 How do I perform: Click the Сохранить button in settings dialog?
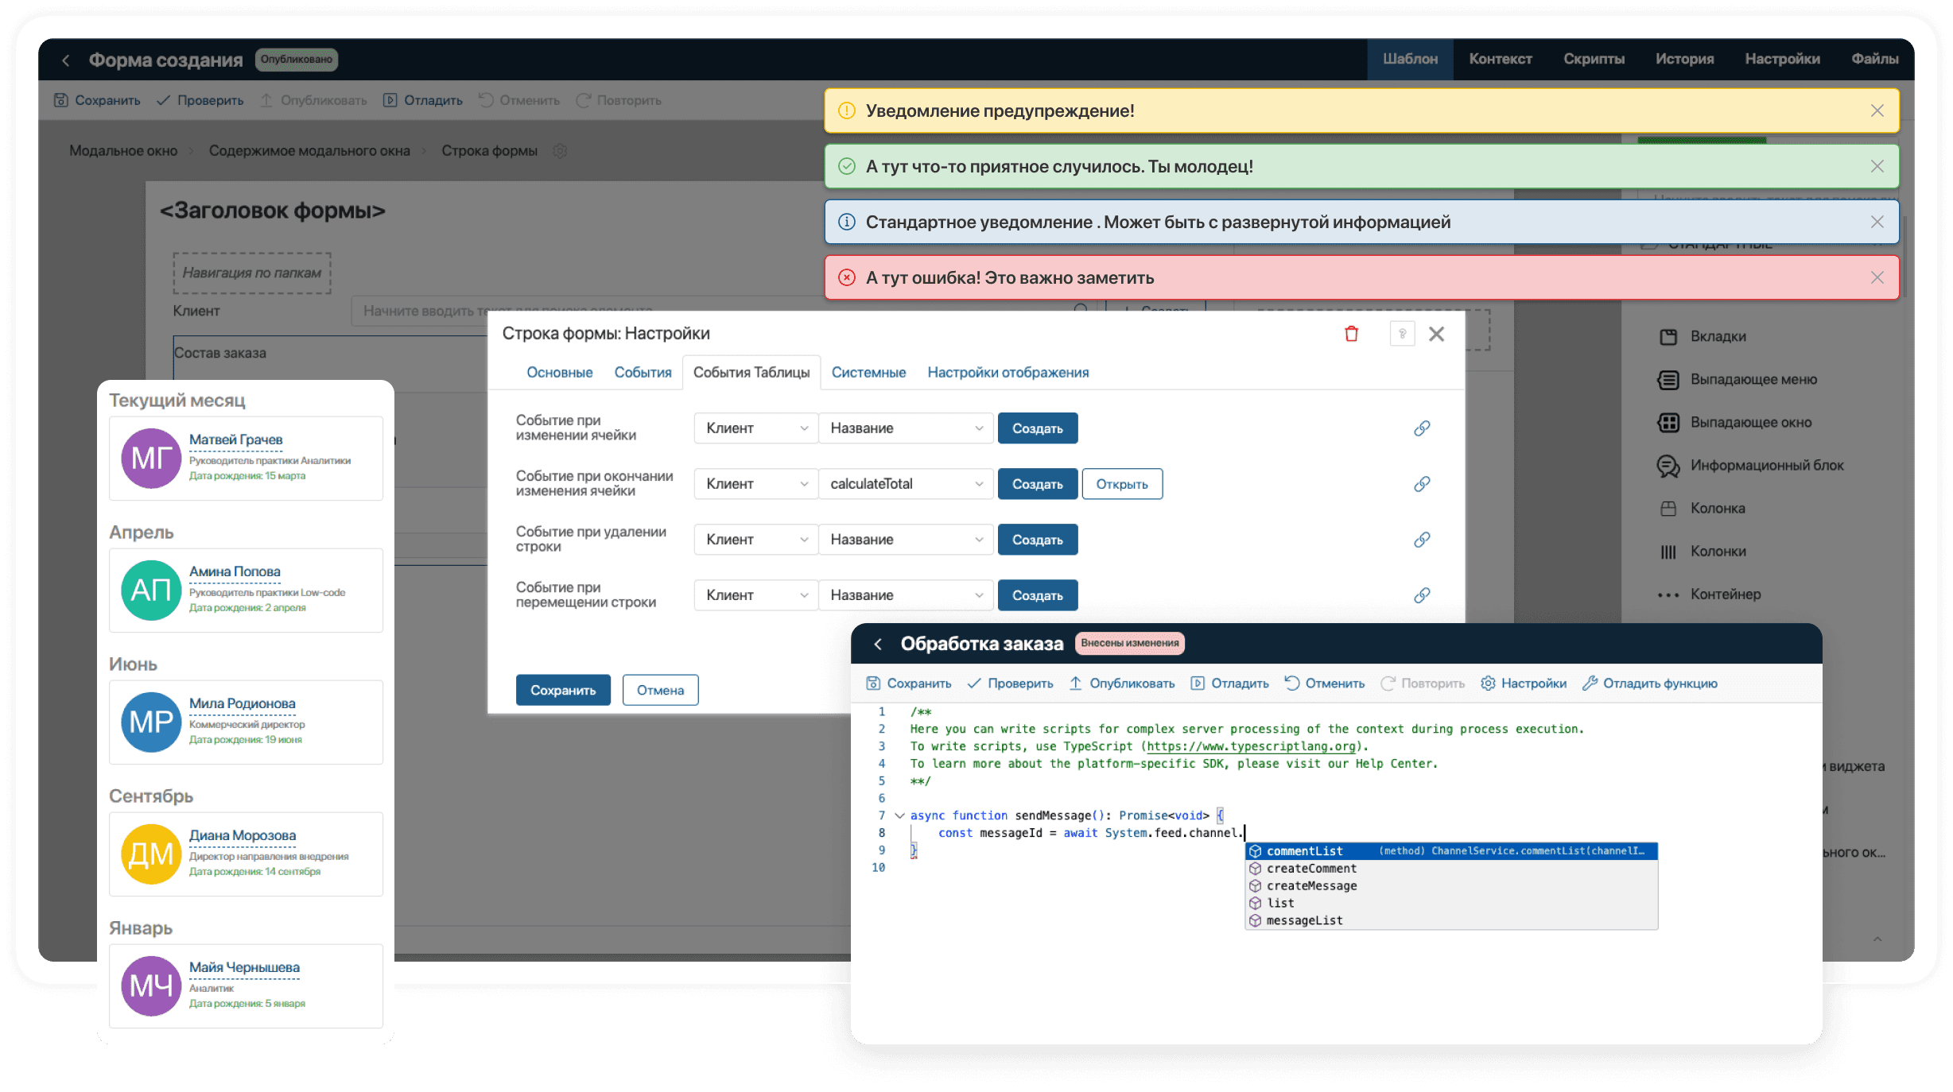pos(563,690)
